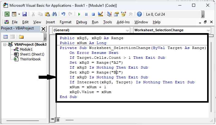Click Insert UserForm toolbar icon
Screen dimensions: 216x125
tap(14, 14)
